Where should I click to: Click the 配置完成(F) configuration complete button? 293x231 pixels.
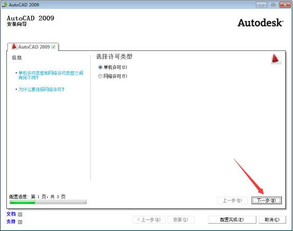232,219
